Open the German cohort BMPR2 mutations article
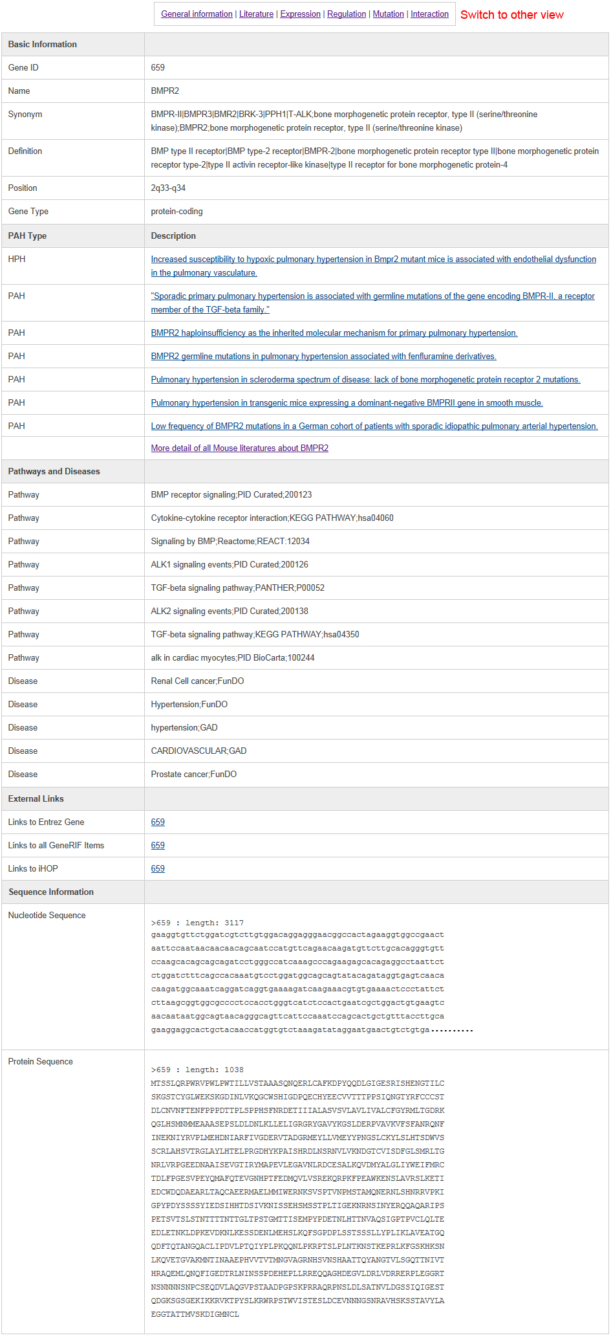Screen dimensions: 611x1342 click(374, 426)
